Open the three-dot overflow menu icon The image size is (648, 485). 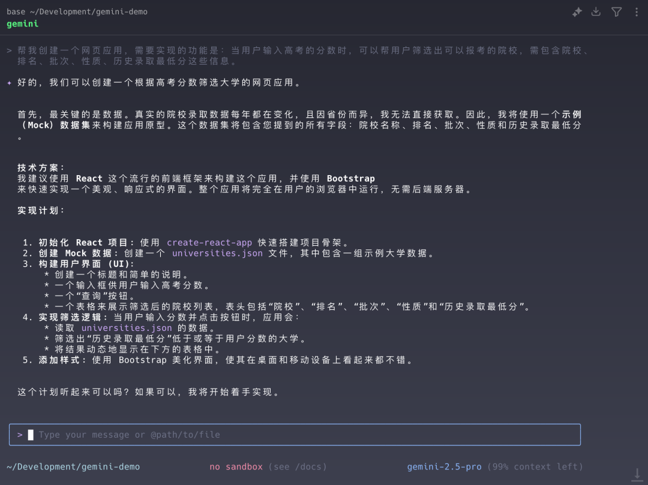click(x=637, y=11)
